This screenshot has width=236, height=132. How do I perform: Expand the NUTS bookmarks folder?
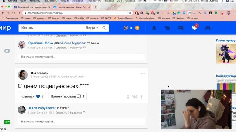click(x=106, y=18)
